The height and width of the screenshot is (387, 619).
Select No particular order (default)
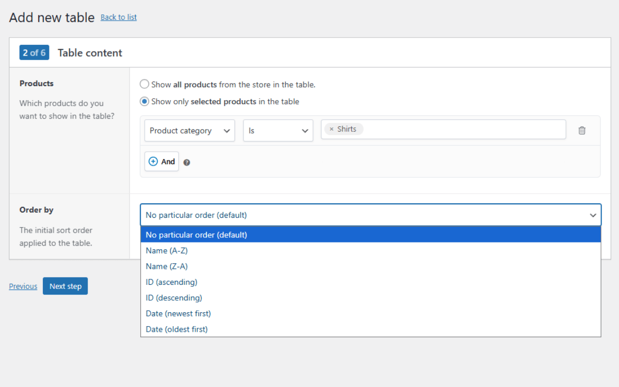coord(196,234)
